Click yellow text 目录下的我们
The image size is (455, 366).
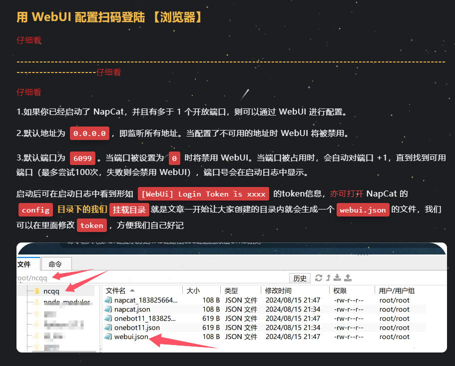click(82, 209)
